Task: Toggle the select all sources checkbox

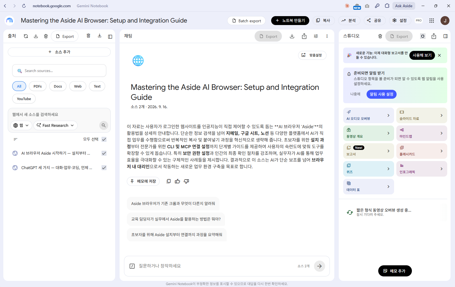Action: click(104, 139)
